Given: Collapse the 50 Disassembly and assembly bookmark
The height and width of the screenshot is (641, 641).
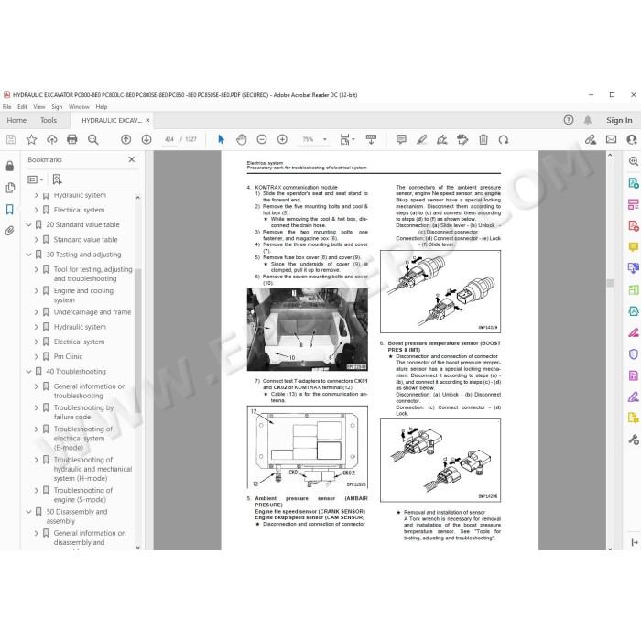Looking at the screenshot, I should [28, 512].
